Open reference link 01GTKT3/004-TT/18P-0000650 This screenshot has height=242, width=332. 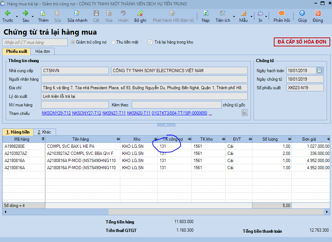179,114
